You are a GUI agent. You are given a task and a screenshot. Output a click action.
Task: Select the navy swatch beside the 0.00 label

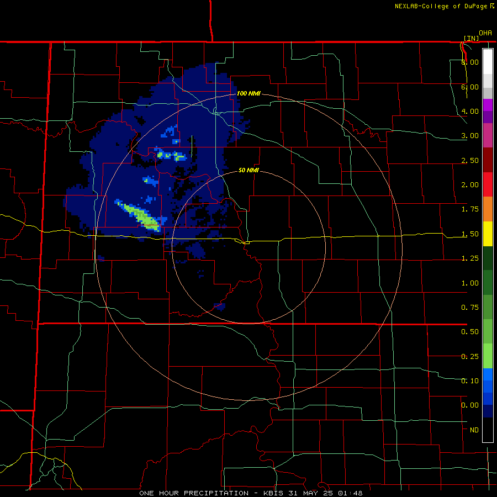coord(488,411)
